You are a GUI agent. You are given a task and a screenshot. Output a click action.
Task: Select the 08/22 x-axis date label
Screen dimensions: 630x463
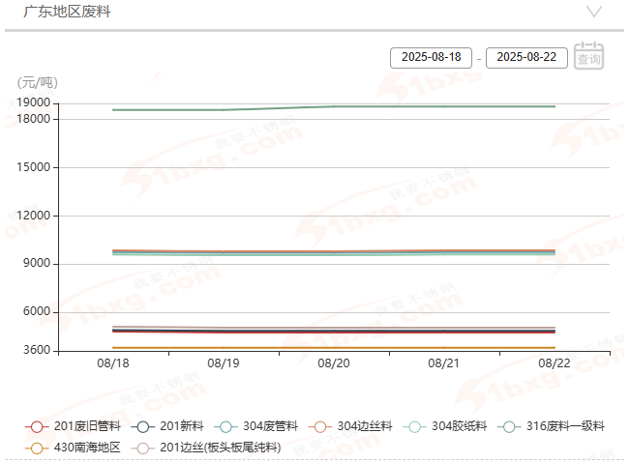tap(555, 364)
